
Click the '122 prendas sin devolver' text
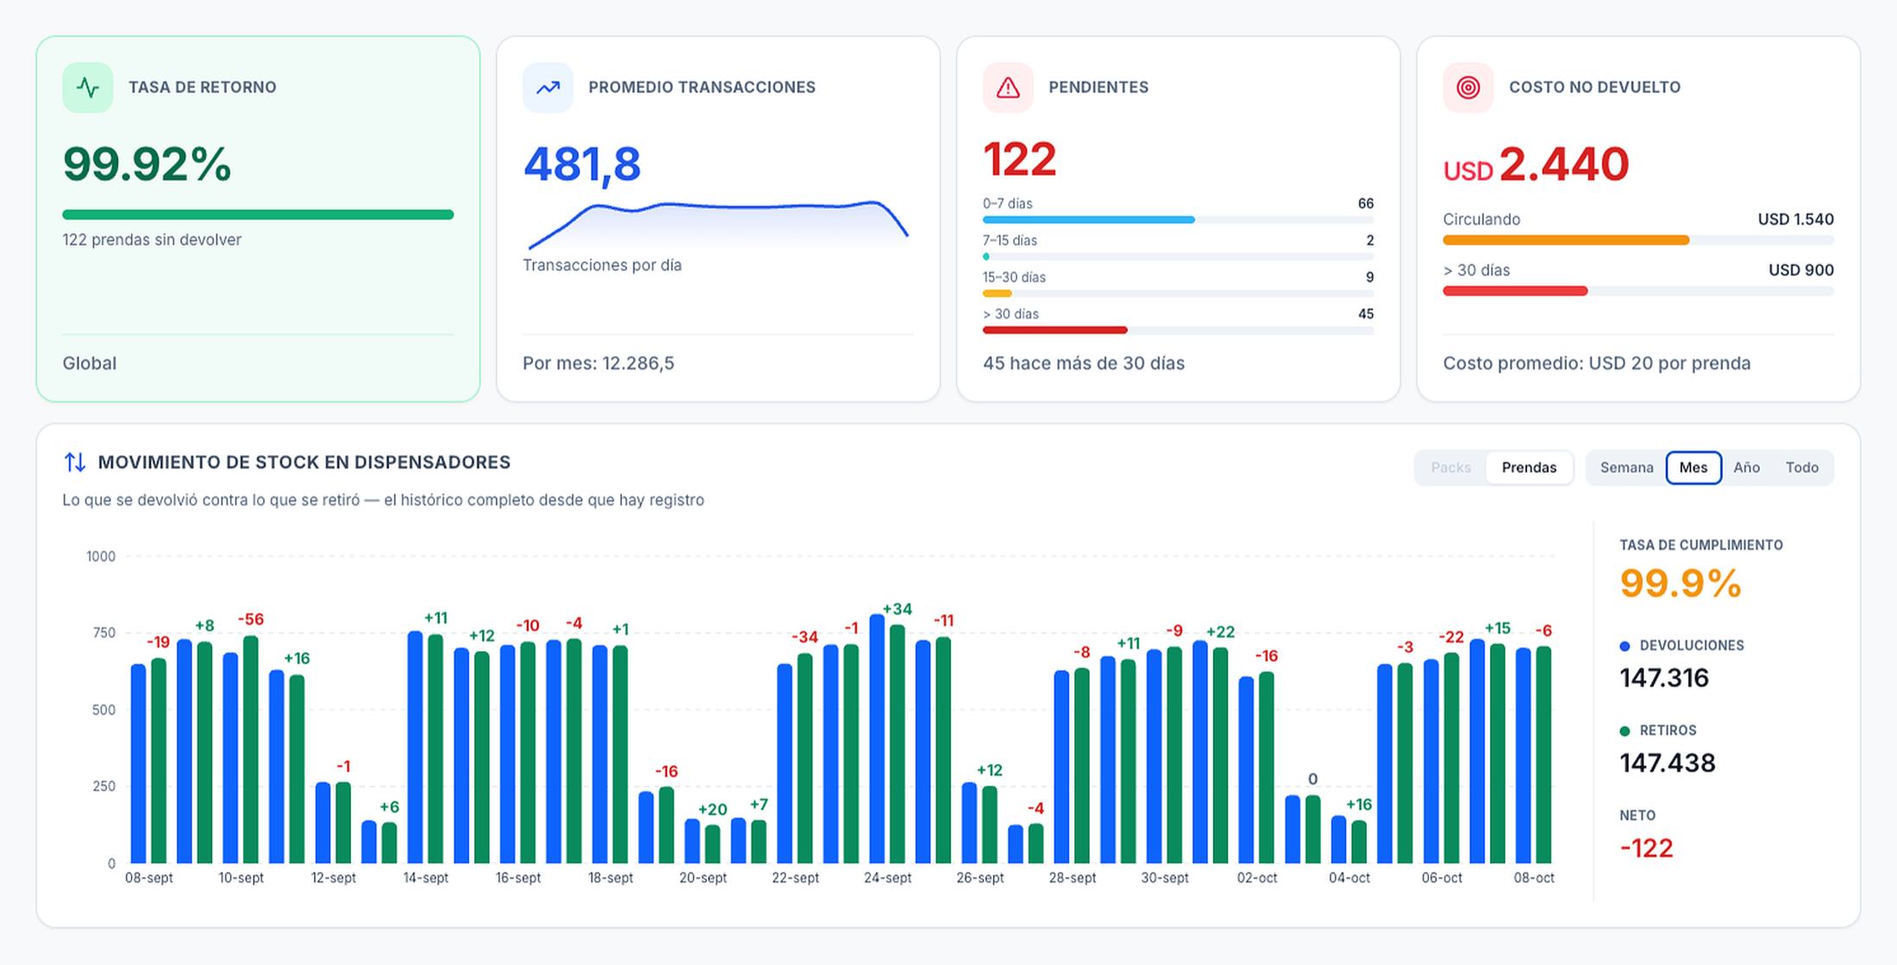152,240
